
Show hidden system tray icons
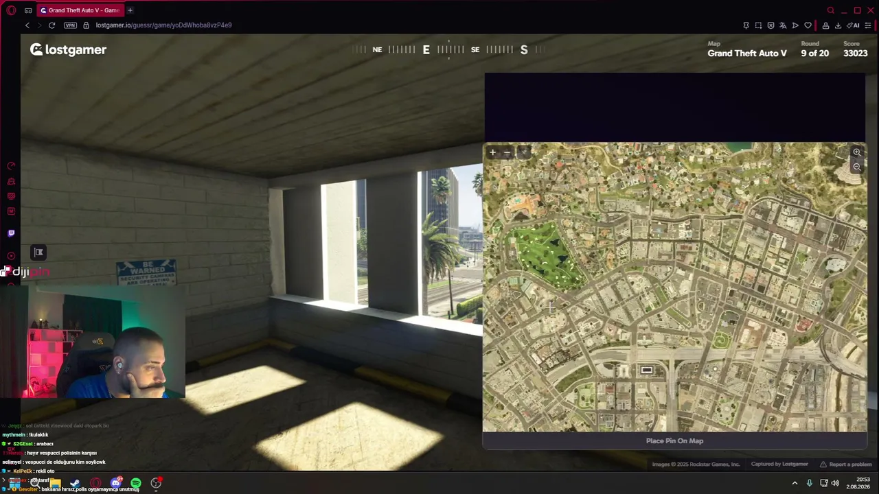(x=795, y=483)
